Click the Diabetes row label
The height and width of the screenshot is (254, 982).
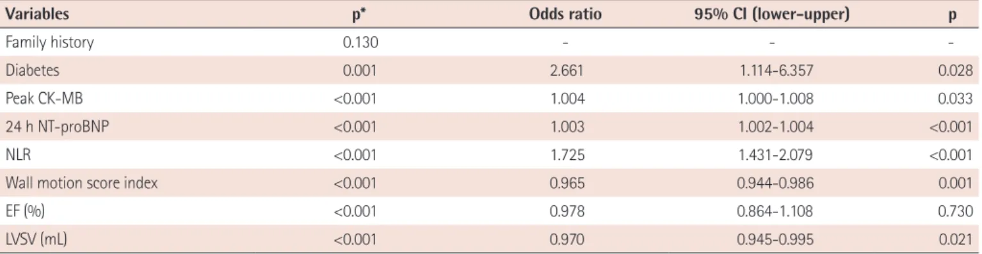[24, 72]
